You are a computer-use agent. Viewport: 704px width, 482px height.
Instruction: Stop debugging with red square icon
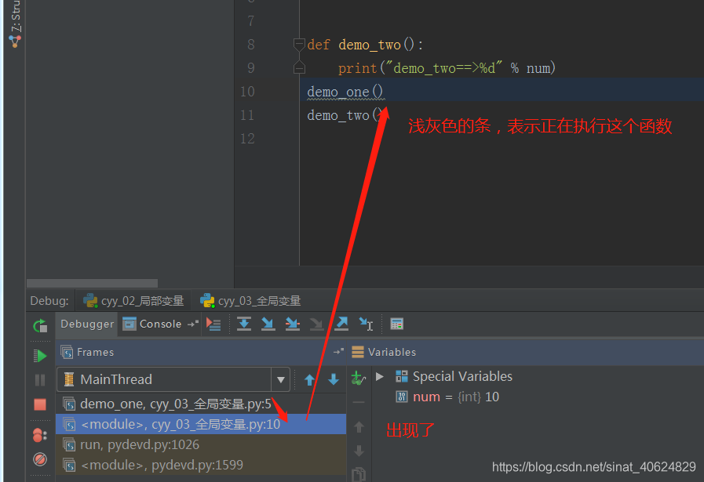coord(40,404)
